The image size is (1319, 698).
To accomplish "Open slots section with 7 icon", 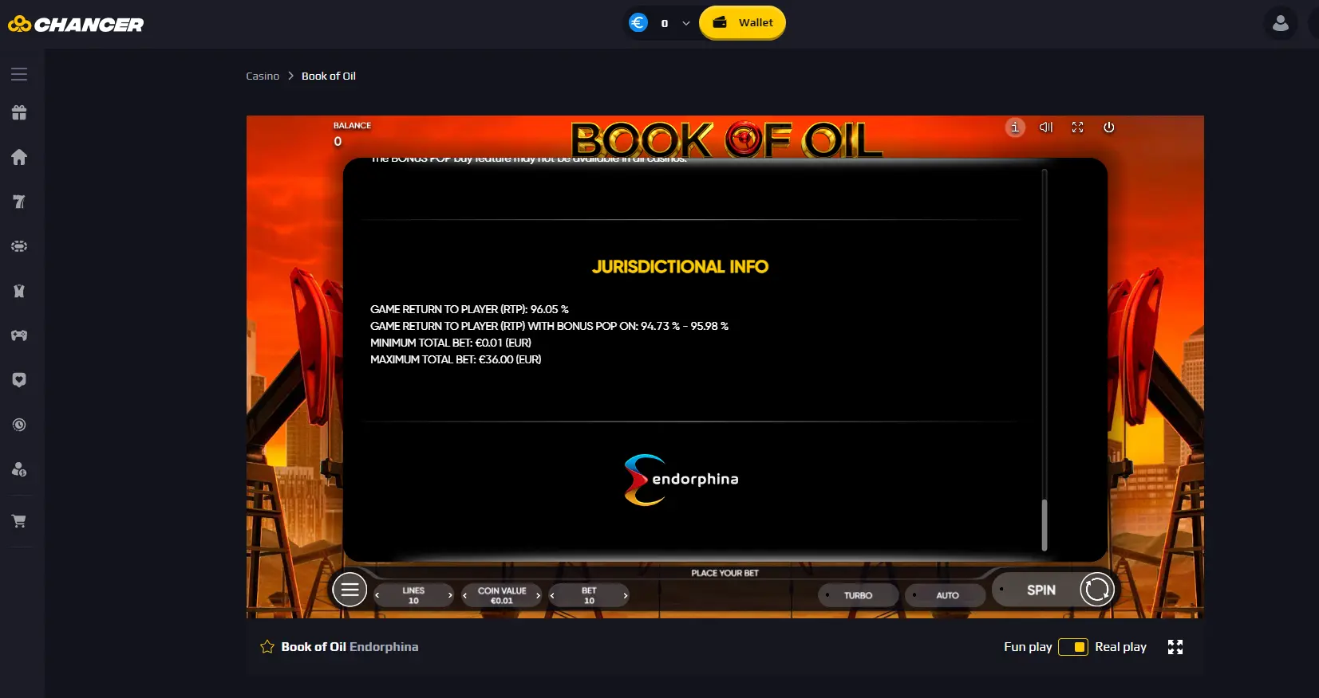I will [x=19, y=202].
